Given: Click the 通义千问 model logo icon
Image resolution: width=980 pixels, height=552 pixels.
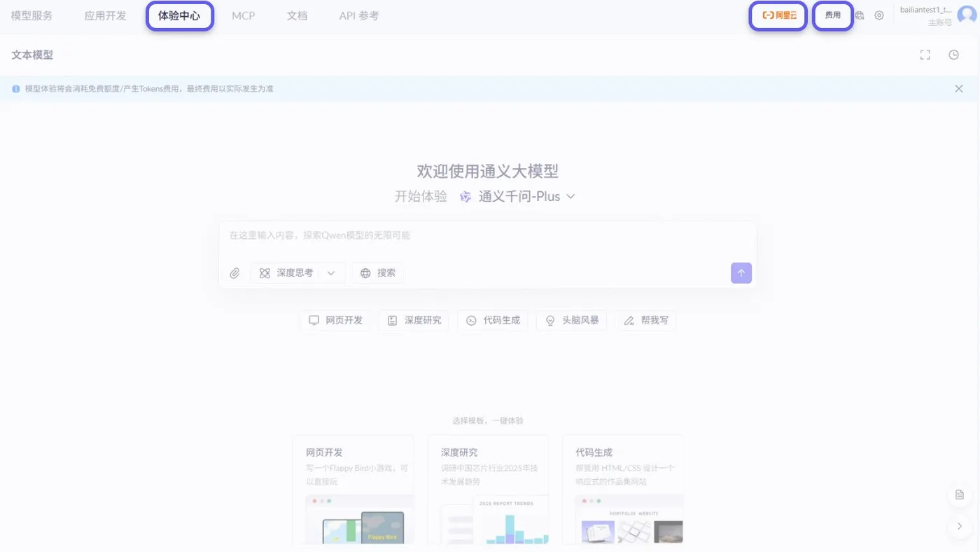Looking at the screenshot, I should click(465, 197).
